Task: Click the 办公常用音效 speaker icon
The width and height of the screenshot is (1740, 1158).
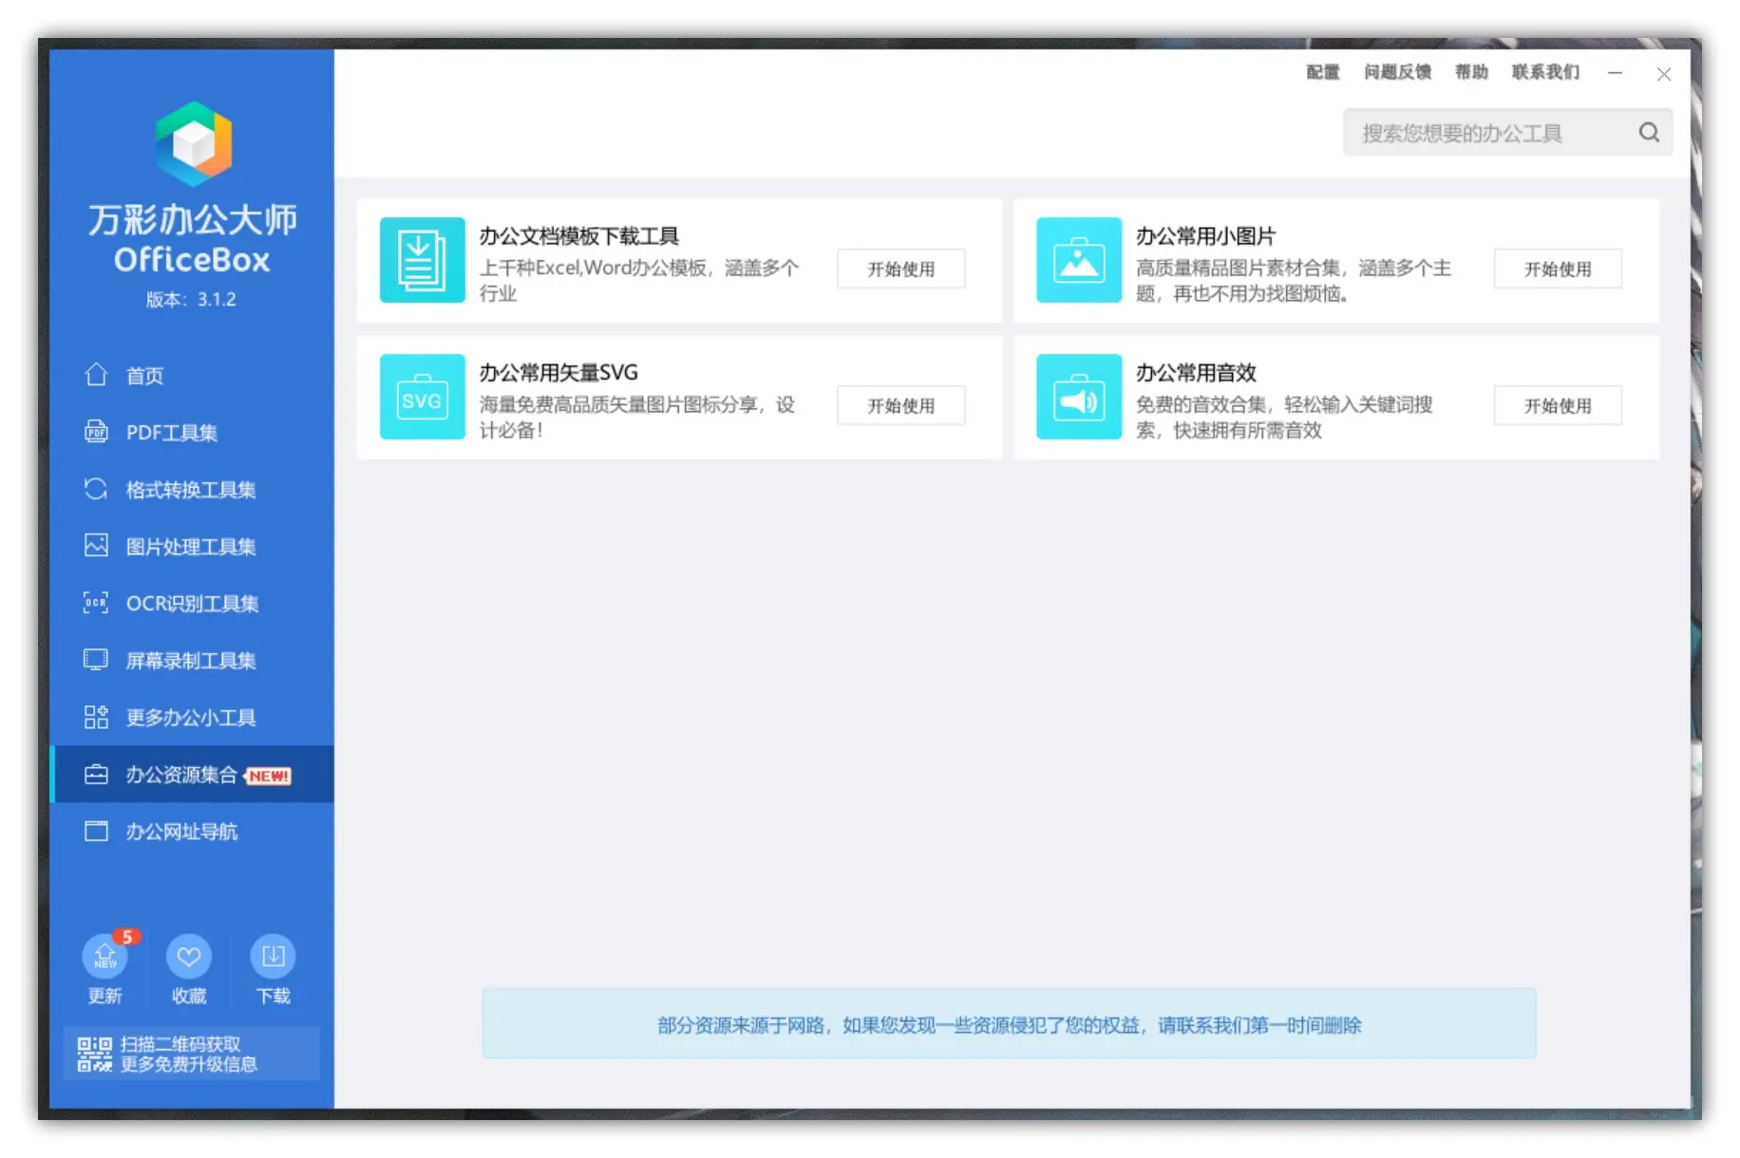Action: [1079, 397]
